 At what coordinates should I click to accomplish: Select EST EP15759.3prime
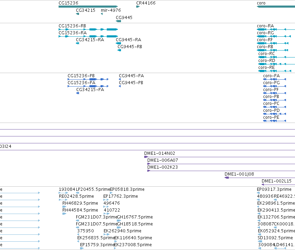[x=82, y=248]
